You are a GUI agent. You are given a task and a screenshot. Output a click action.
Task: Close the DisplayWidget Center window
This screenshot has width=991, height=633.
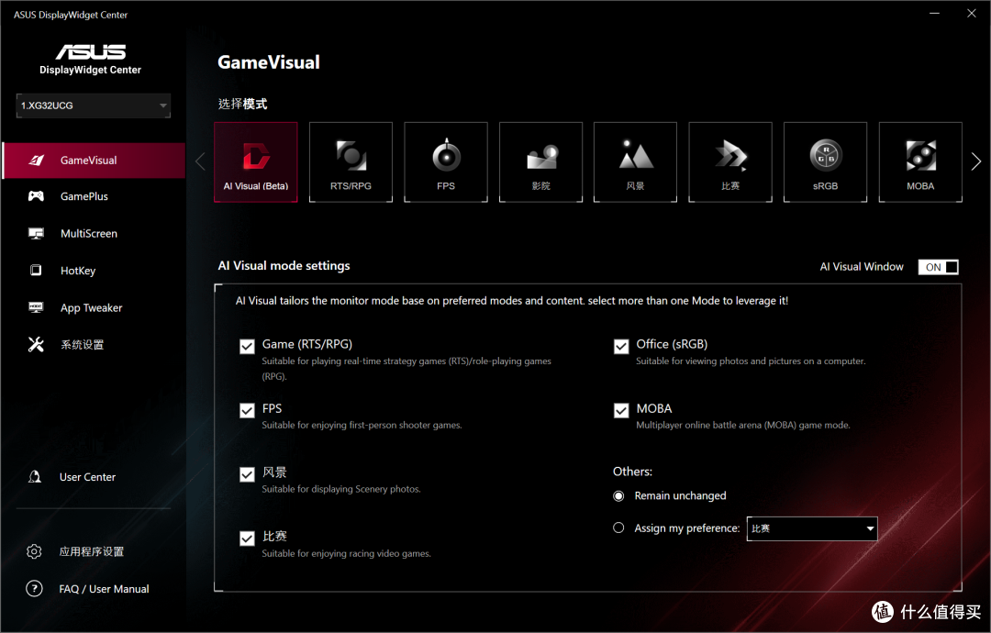point(972,13)
